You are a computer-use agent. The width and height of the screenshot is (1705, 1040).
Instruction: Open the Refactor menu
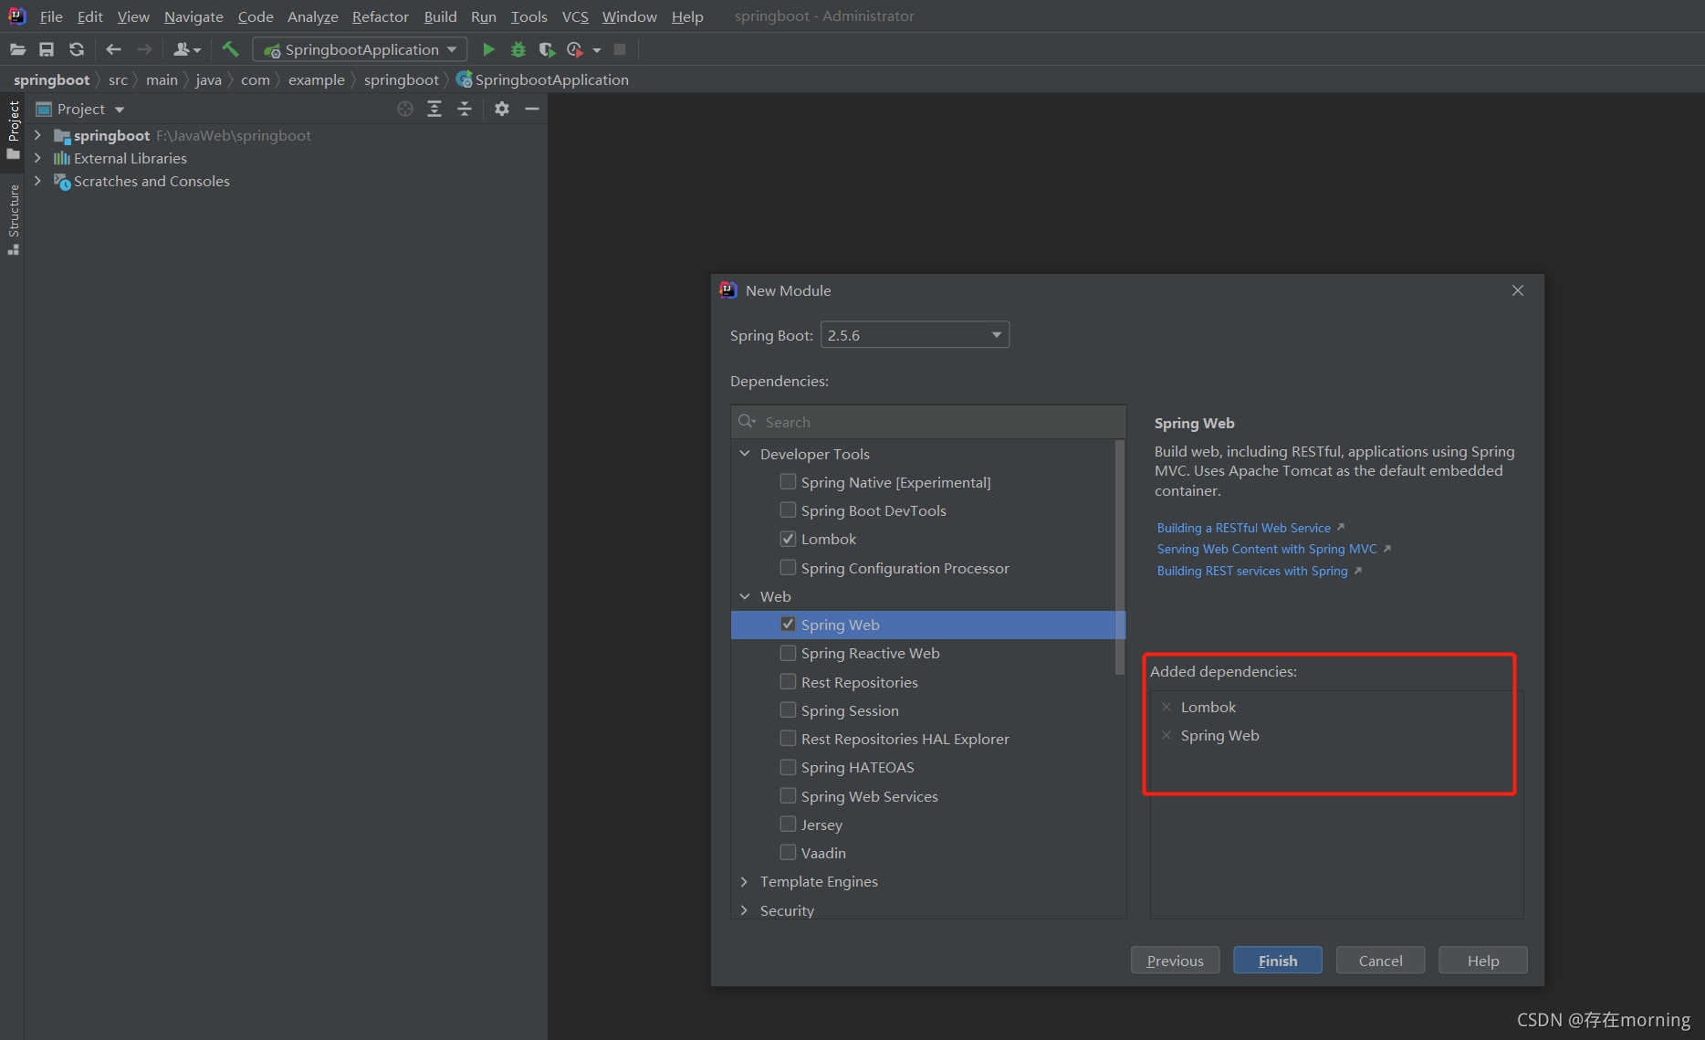[381, 16]
